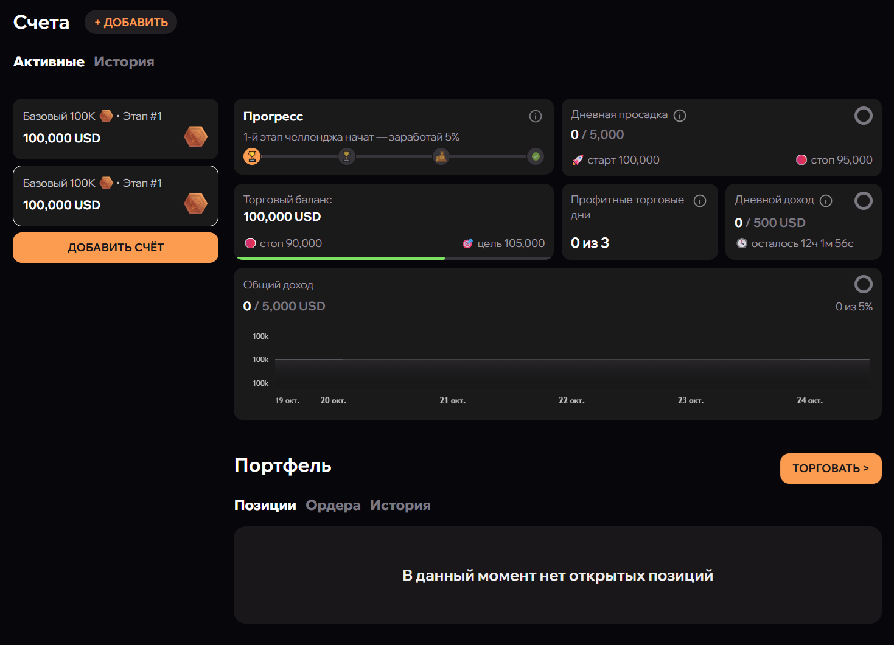The height and width of the screenshot is (645, 894).
Task: Click the circle indicator in Дневная просадка card
Action: (x=863, y=116)
